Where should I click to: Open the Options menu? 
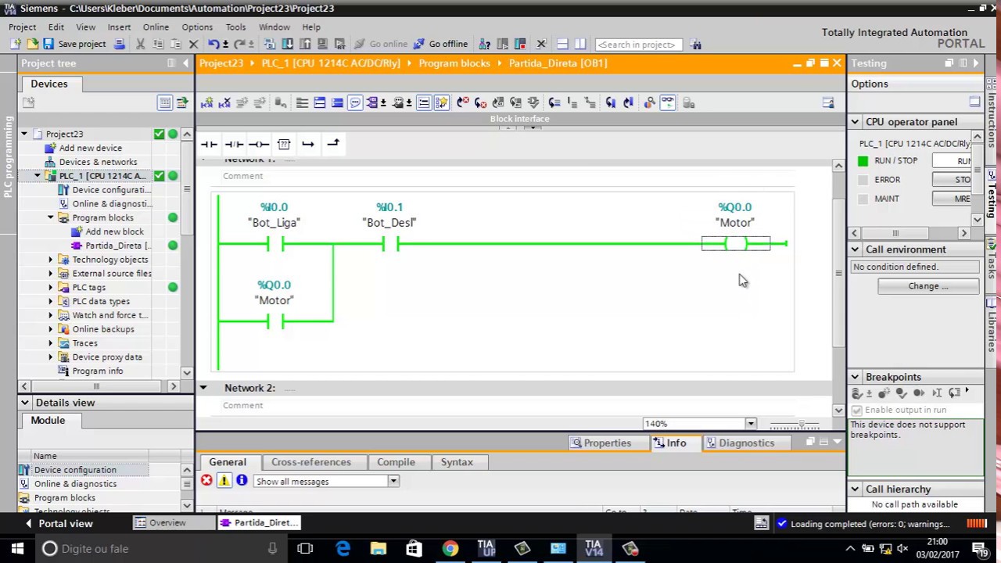197,27
